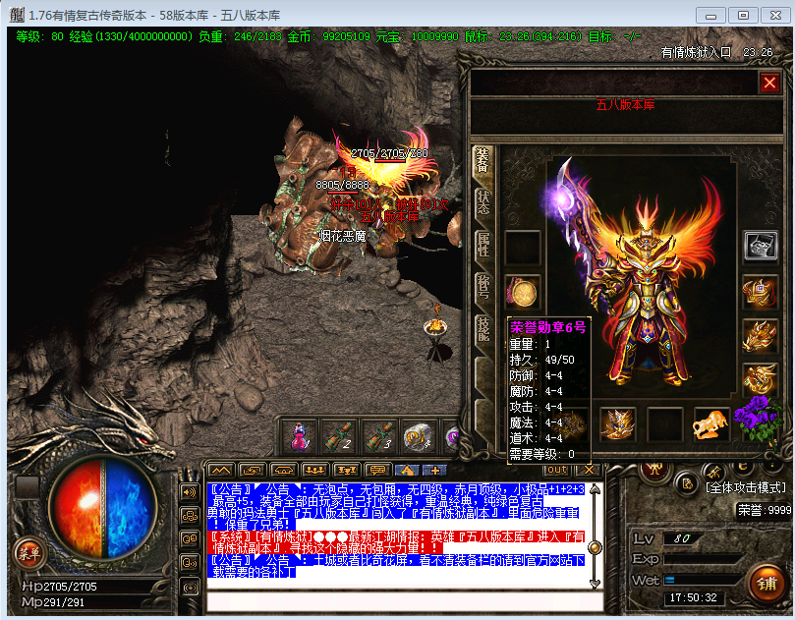Switch to the 属性 attributes tab
Screen dimensions: 795x620
coord(483,245)
